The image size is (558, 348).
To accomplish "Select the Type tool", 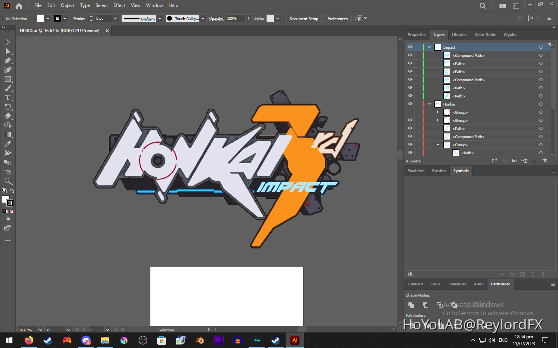I will (7, 97).
